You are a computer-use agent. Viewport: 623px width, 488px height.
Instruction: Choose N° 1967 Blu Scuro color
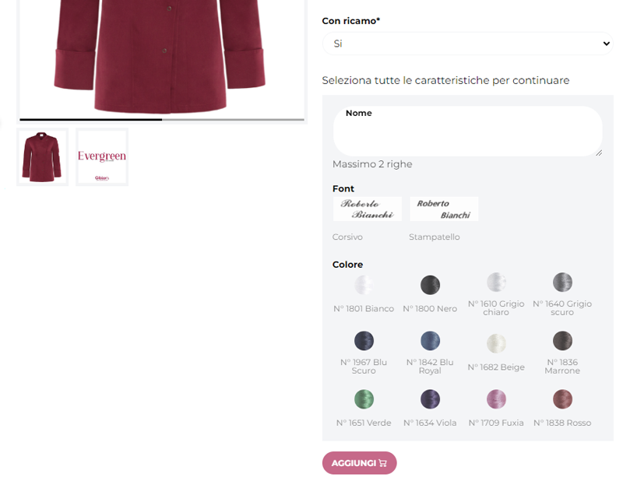pos(364,341)
